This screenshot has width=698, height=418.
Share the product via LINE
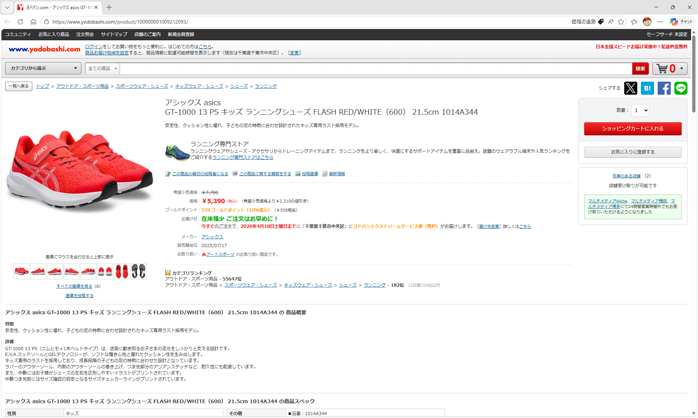click(681, 88)
